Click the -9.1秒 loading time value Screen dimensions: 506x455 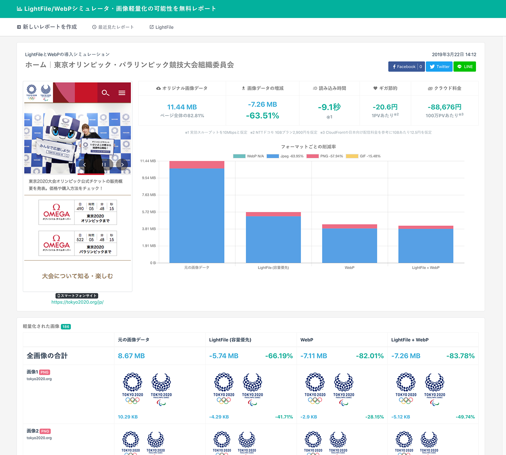point(329,107)
